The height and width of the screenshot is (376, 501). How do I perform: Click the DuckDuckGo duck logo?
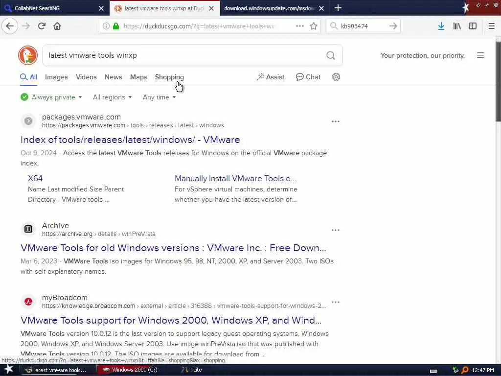[x=28, y=55]
